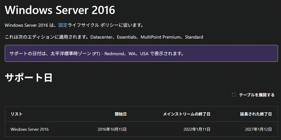The height and width of the screenshot is (140, 281).
Task: Select the 延長された終了日 column header
Action: coord(256,114)
